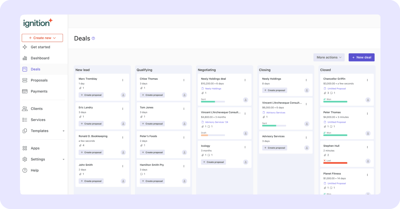Viewport: 400px width, 209px height.
Task: Click assignee avatar on Icology card
Action: tap(246, 162)
